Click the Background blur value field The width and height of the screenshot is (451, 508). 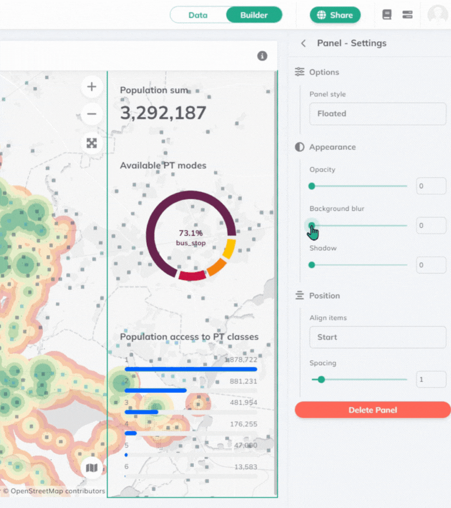(x=431, y=225)
